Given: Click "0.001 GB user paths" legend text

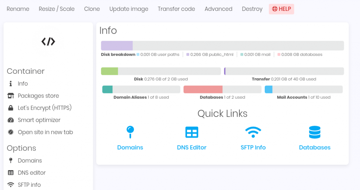Looking at the screenshot, I should click(x=160, y=55).
